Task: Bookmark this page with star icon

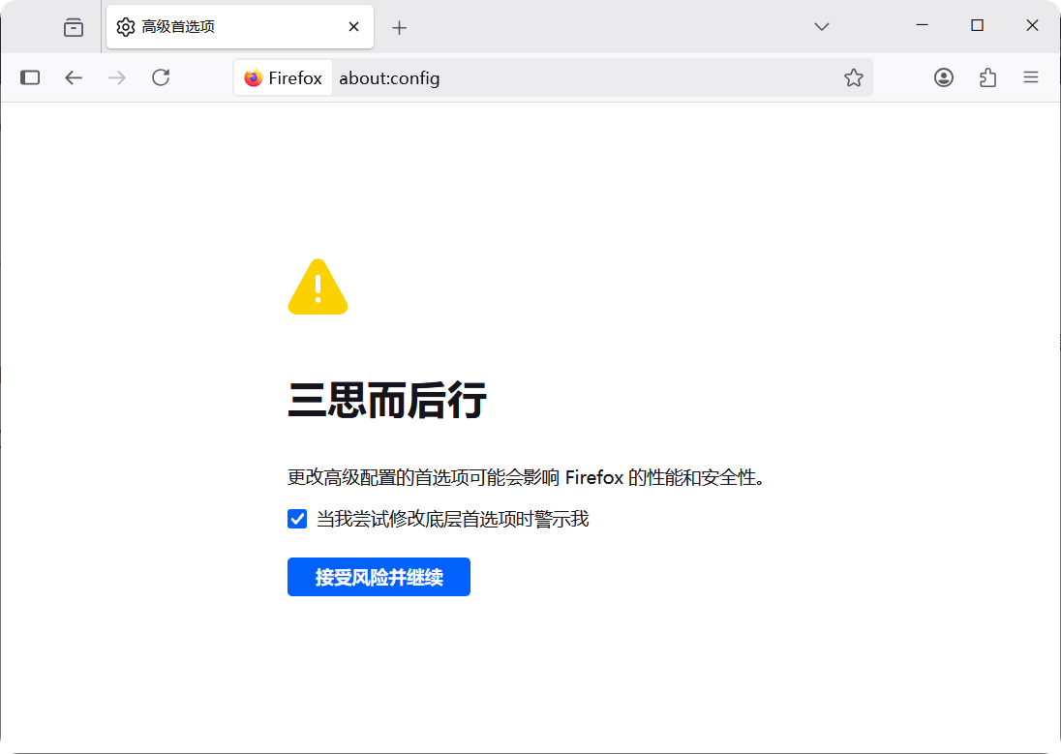Action: (853, 77)
